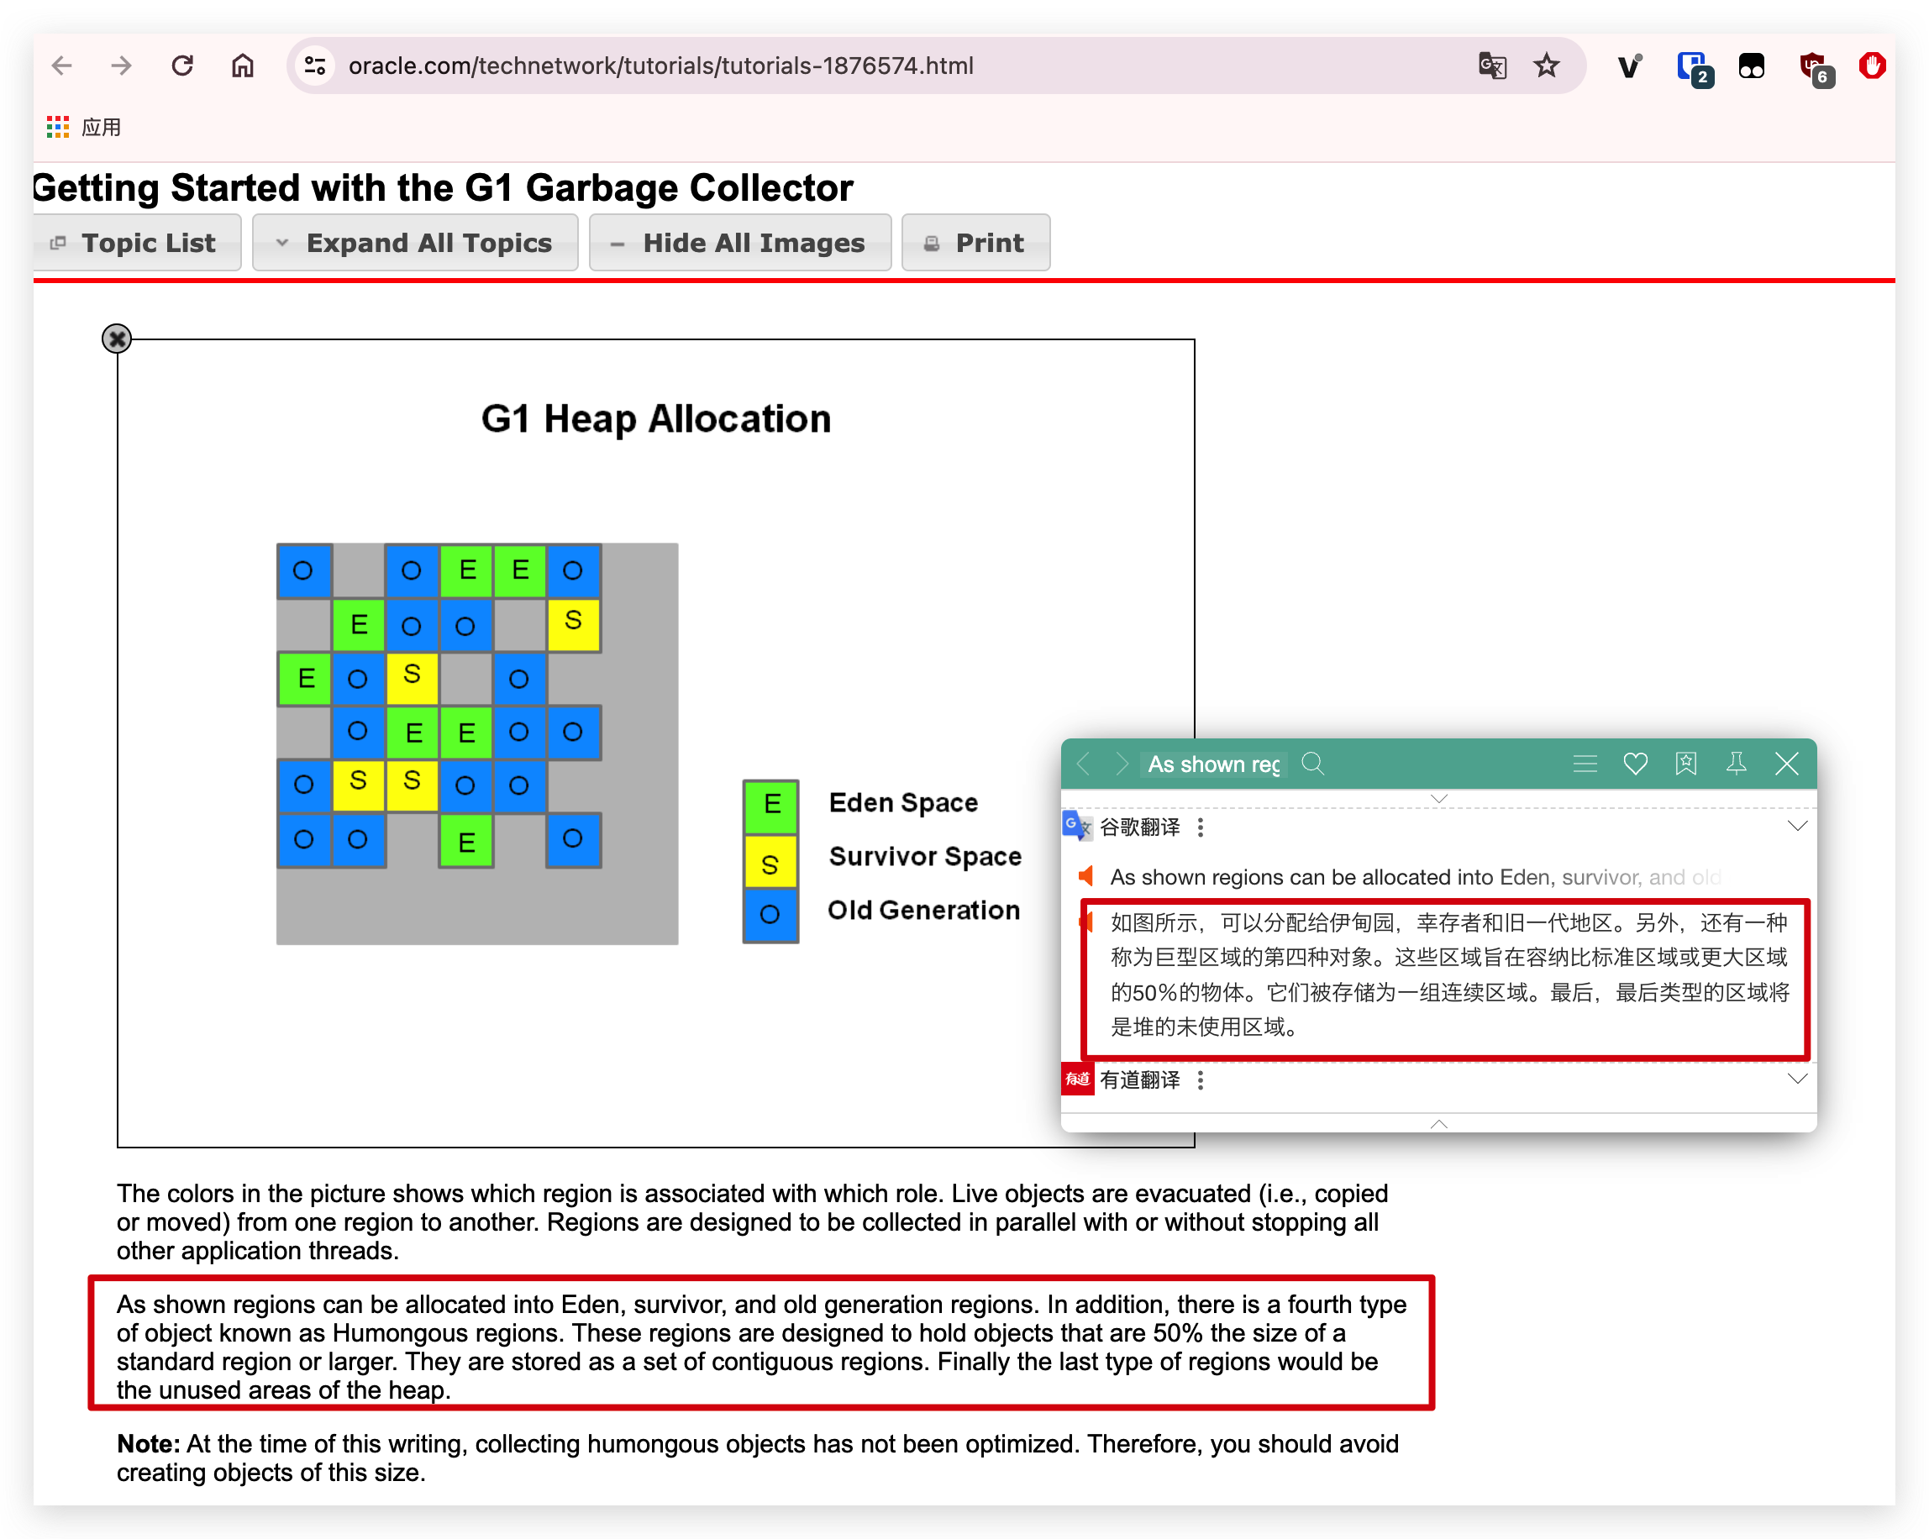This screenshot has width=1929, height=1539.
Task: Click the browser reload icon
Action: 182,66
